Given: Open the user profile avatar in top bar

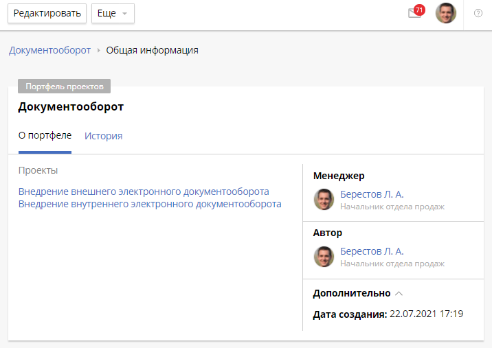Looking at the screenshot, I should click(445, 13).
